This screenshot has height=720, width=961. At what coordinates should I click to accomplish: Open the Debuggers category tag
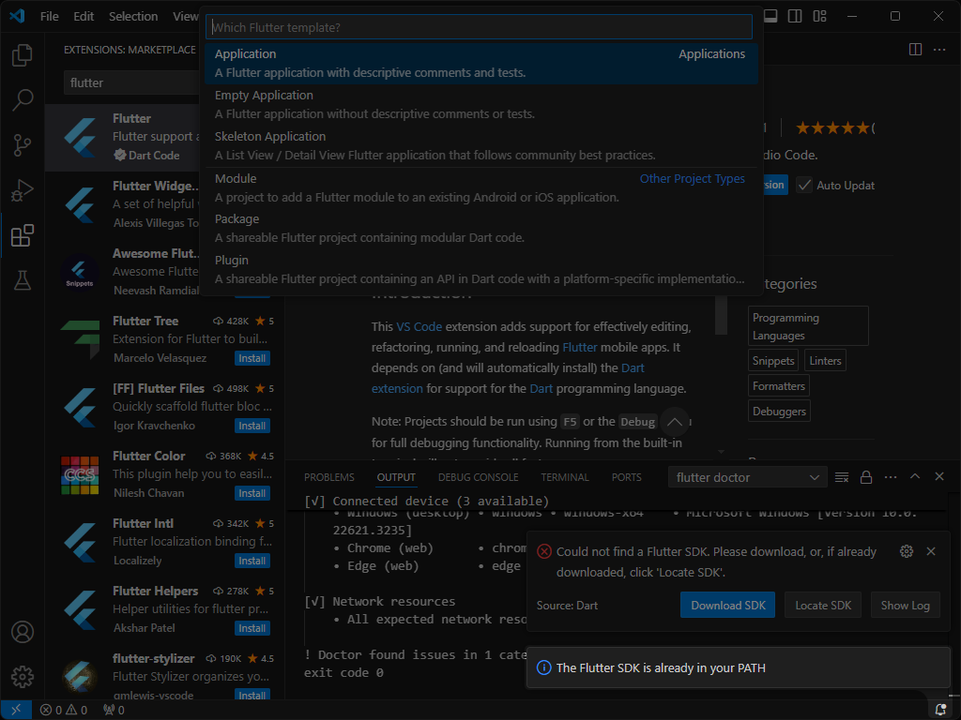(x=780, y=411)
